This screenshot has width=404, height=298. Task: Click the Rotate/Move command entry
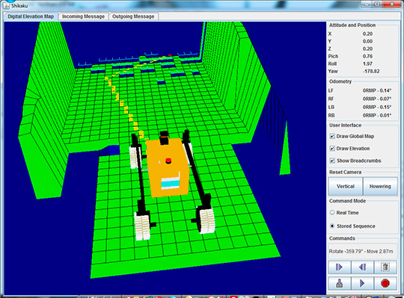coord(361,252)
